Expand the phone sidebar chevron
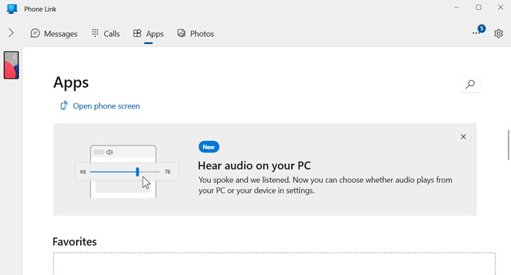The image size is (511, 275). 11,33
